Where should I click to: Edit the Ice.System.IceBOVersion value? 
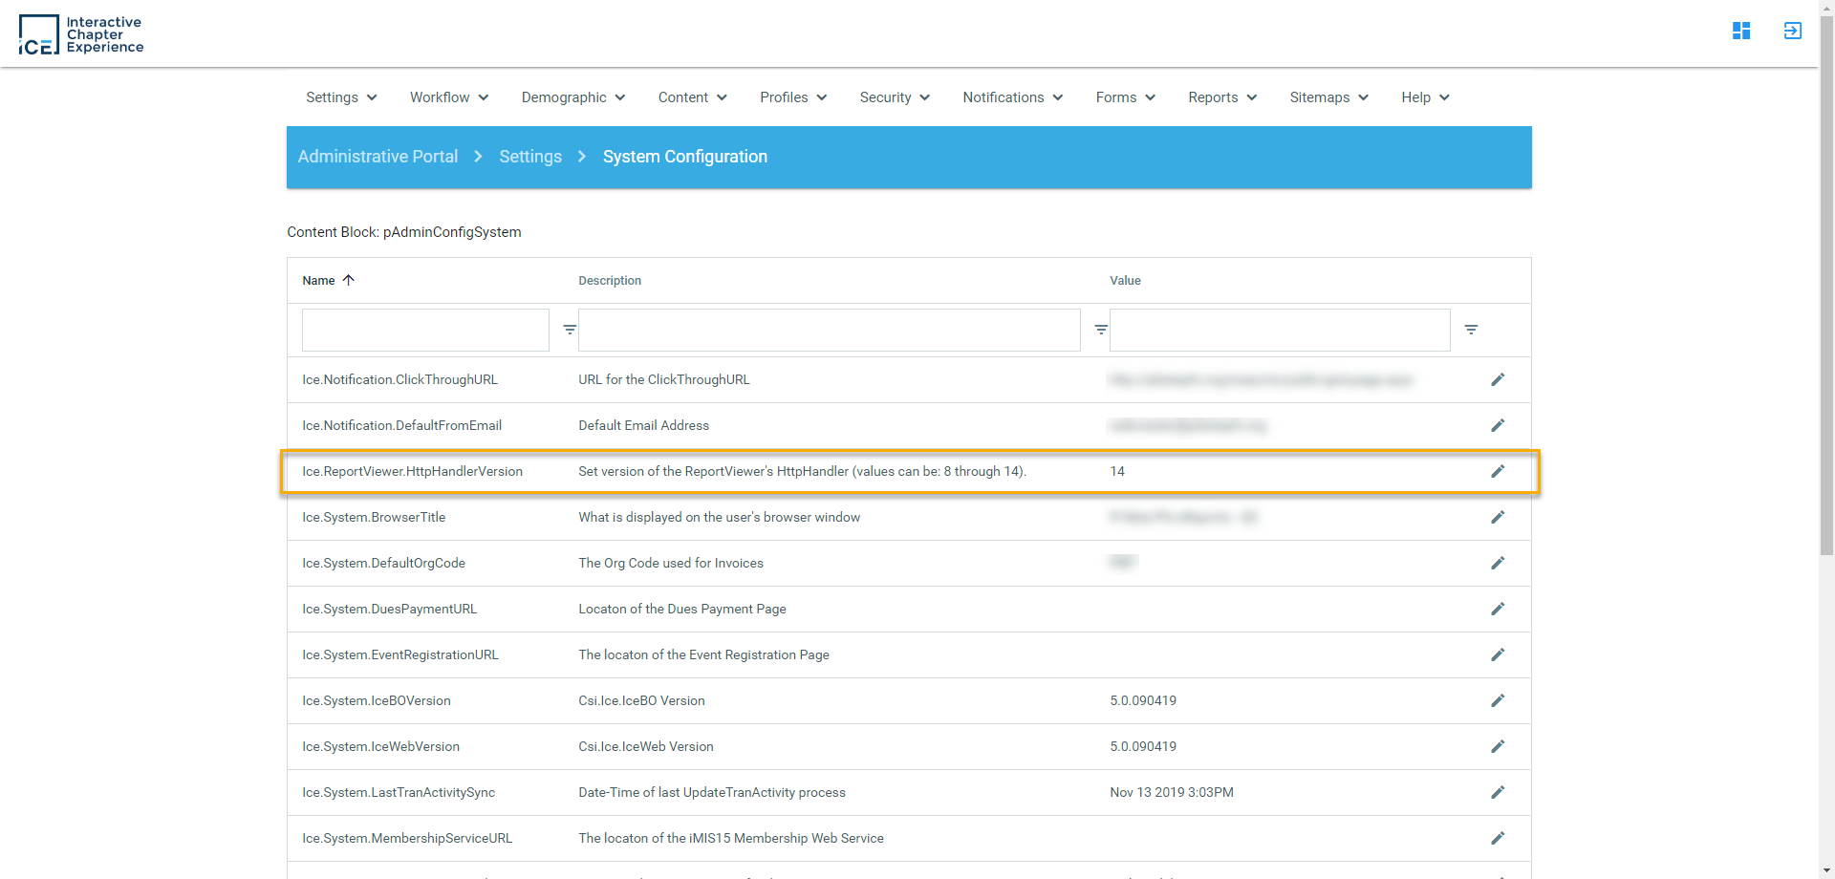pos(1497,700)
